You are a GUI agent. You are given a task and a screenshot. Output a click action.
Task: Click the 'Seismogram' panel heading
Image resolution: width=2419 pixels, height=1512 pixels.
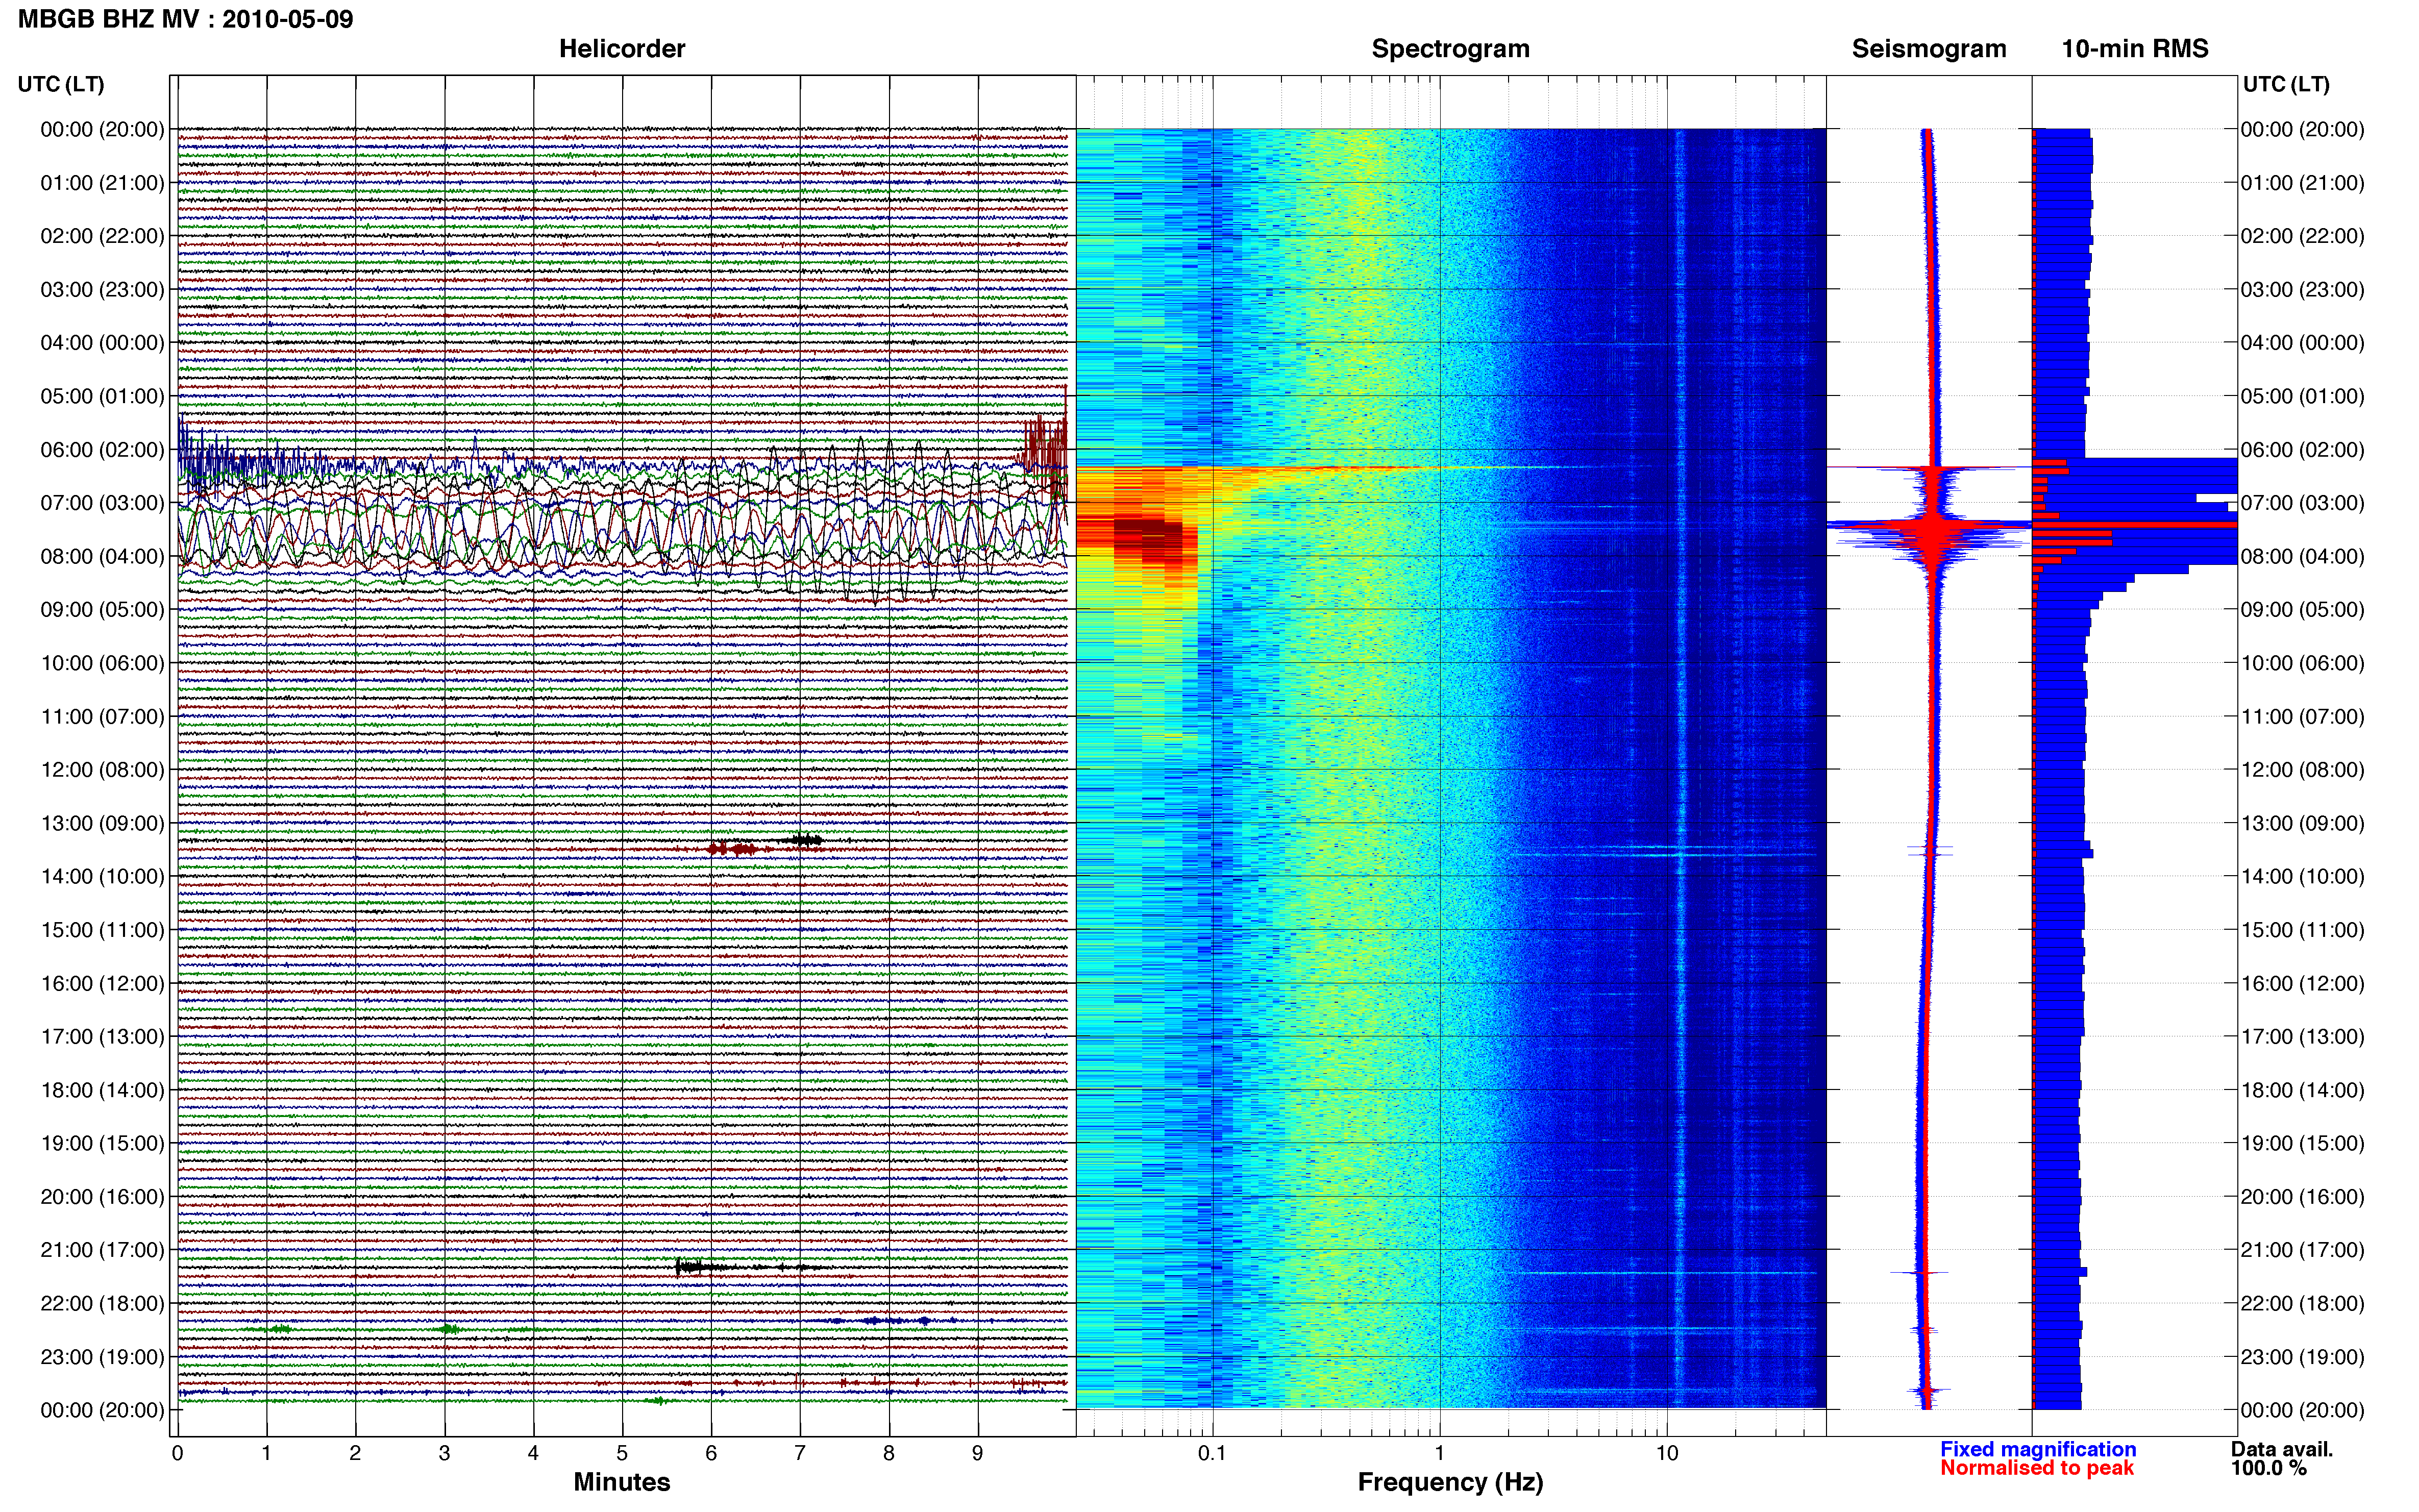click(x=1929, y=49)
